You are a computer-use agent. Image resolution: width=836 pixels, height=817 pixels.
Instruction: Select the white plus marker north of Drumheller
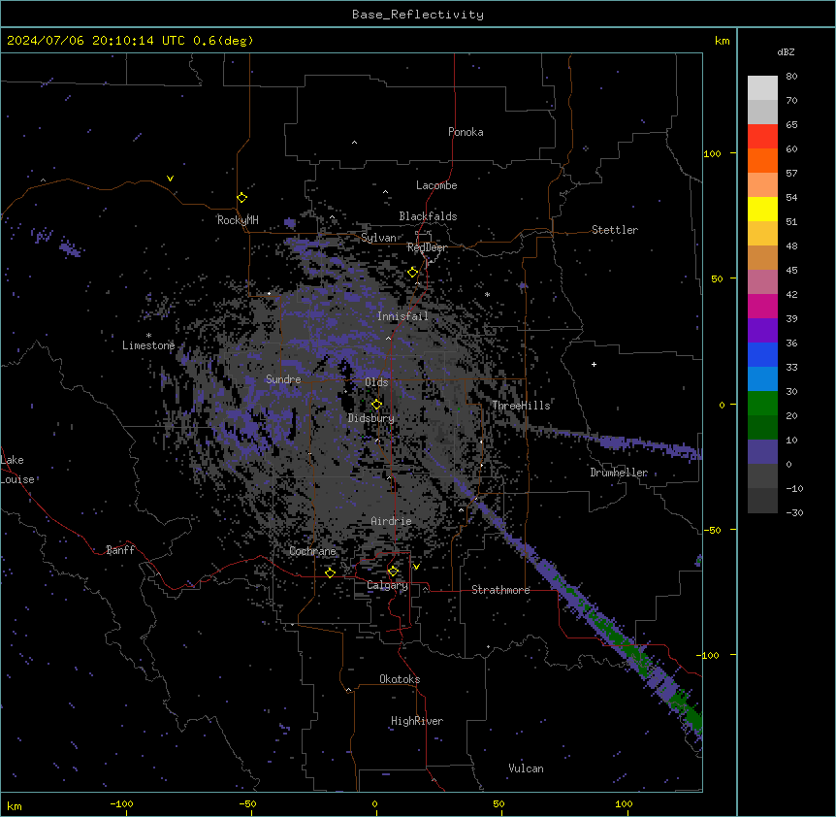click(x=594, y=364)
